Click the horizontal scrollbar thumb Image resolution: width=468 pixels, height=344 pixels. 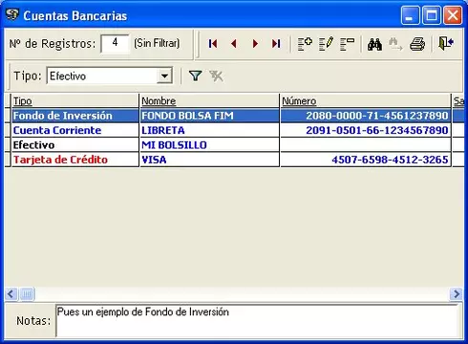(x=27, y=293)
